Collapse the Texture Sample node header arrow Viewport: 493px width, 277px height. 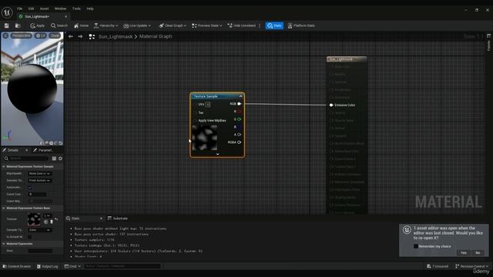(x=241, y=96)
